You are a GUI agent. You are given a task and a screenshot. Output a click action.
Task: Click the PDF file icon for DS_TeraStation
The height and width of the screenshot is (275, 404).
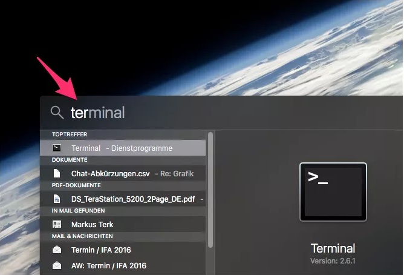click(57, 199)
